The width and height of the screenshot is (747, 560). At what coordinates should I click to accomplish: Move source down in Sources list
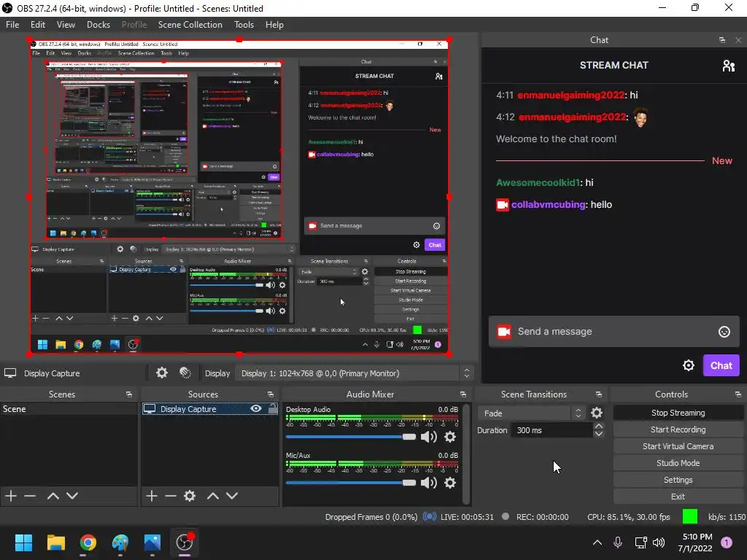click(x=232, y=496)
